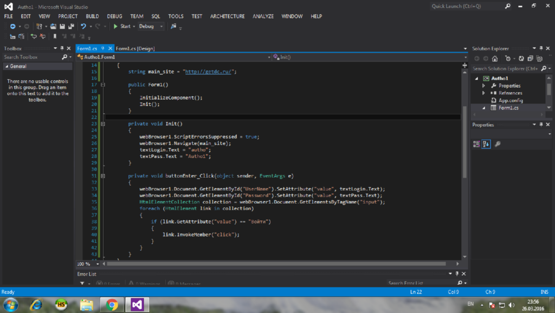Click the Toolbox search magnifier icon
Image resolution: width=555 pixels, height=313 pixels.
pos(64,57)
